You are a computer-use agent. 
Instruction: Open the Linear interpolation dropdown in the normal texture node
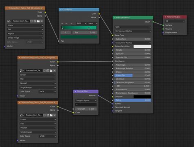pos(38,119)
